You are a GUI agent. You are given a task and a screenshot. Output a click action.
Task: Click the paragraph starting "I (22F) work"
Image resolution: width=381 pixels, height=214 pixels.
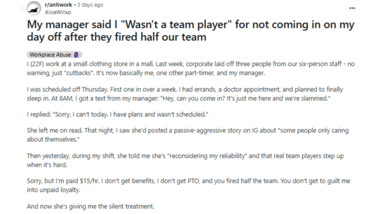coord(190,68)
